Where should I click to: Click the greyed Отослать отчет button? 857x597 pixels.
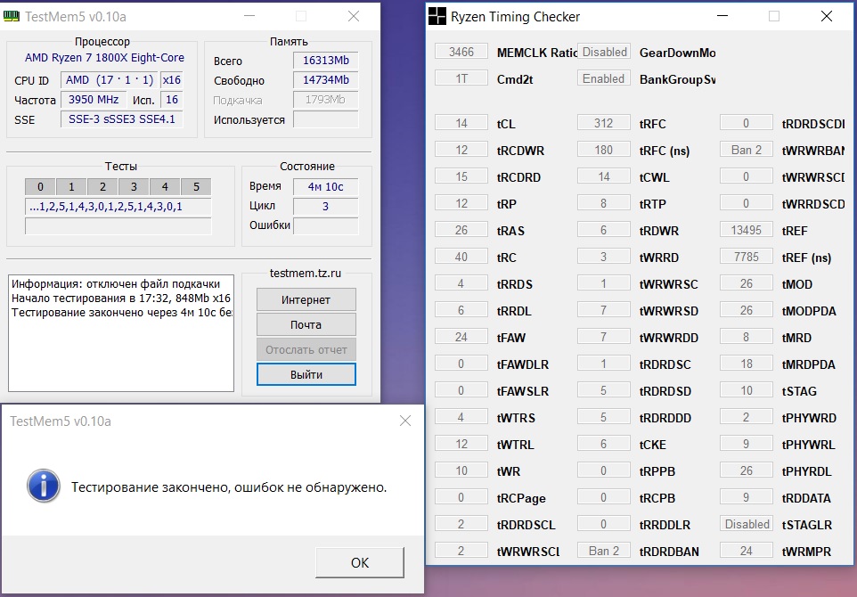(306, 350)
